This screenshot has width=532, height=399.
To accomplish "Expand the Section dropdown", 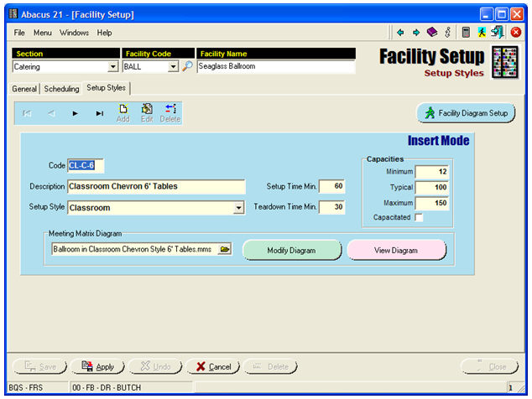I will click(x=113, y=67).
